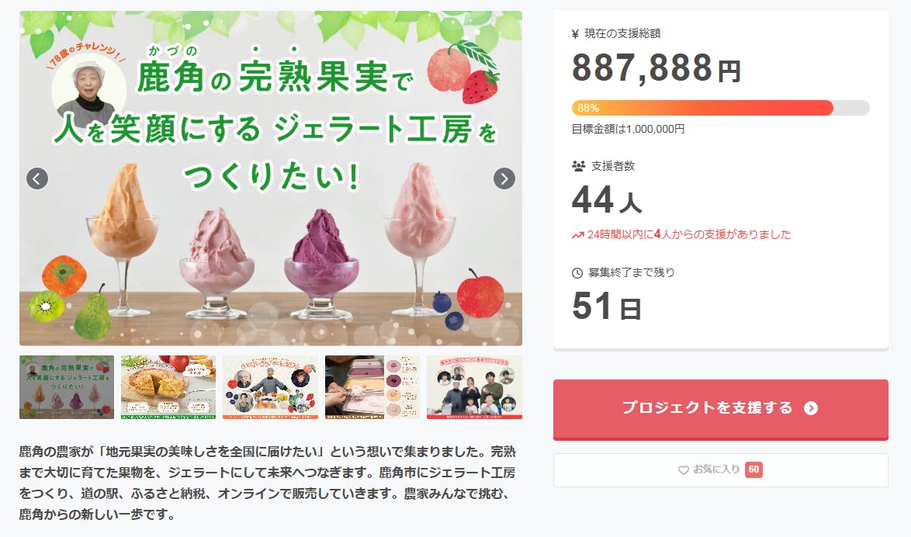Viewport: 911px width, 537px height.
Task: Show the gelato tubs thumbnail
Action: (x=372, y=387)
